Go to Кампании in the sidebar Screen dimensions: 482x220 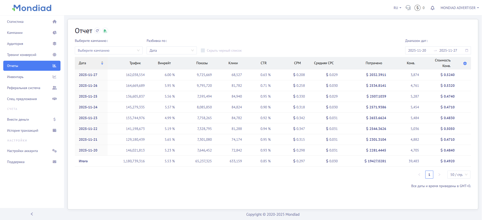click(x=15, y=33)
